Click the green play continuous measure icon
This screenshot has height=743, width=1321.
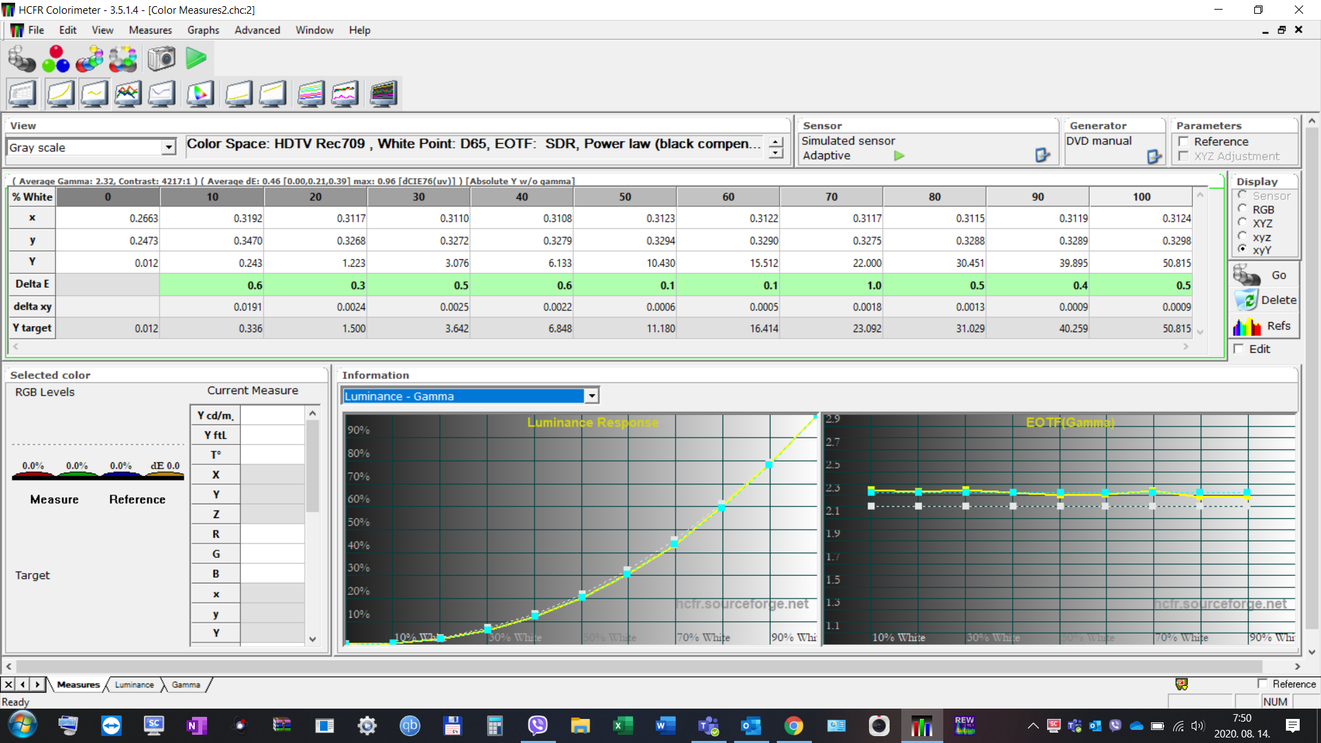click(x=196, y=58)
